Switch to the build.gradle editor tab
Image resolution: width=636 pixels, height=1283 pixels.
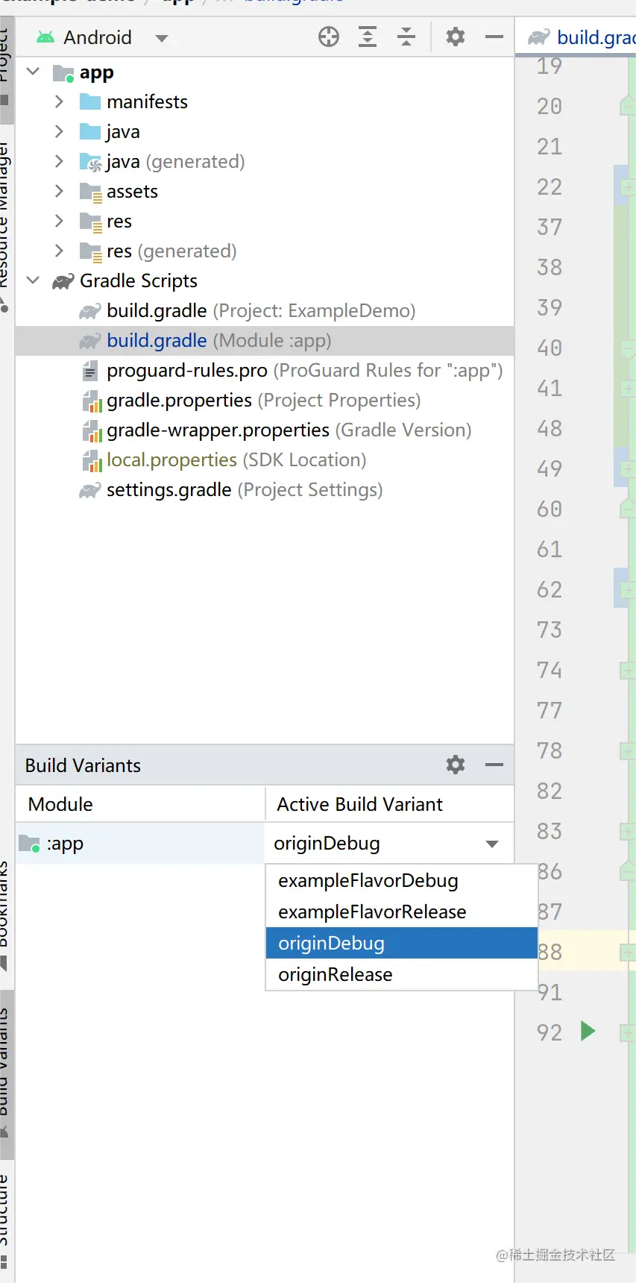pyautogui.click(x=589, y=37)
